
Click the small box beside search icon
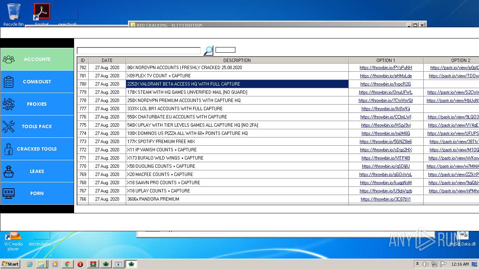tap(225, 50)
